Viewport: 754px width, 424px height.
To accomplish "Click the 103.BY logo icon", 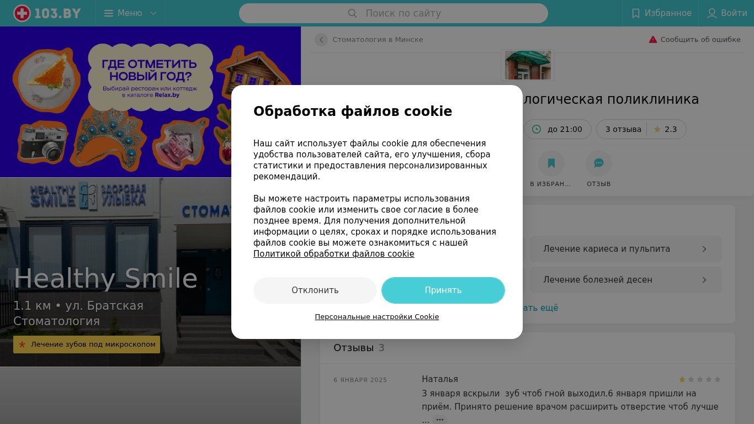I will pos(22,13).
